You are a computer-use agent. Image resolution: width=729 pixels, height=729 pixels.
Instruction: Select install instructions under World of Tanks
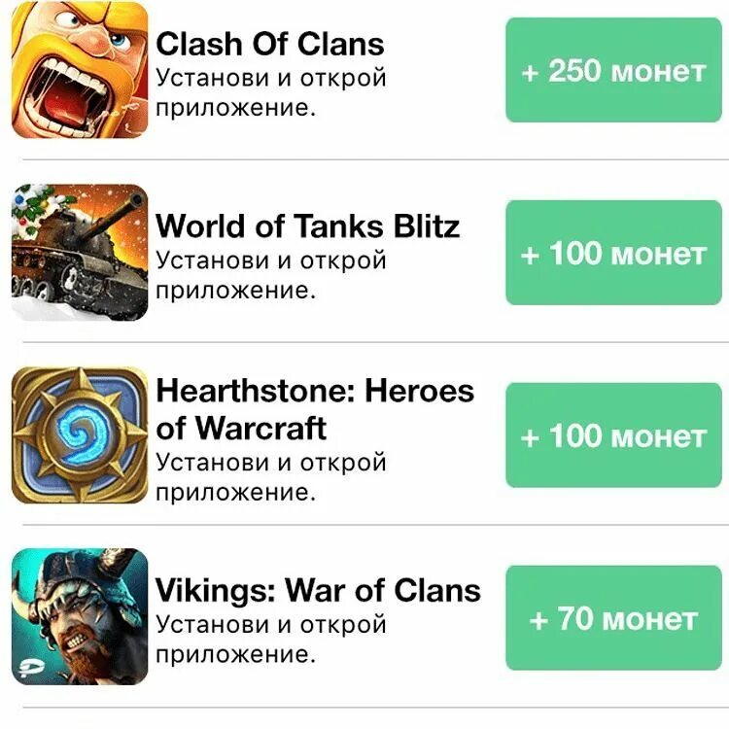coord(270,275)
